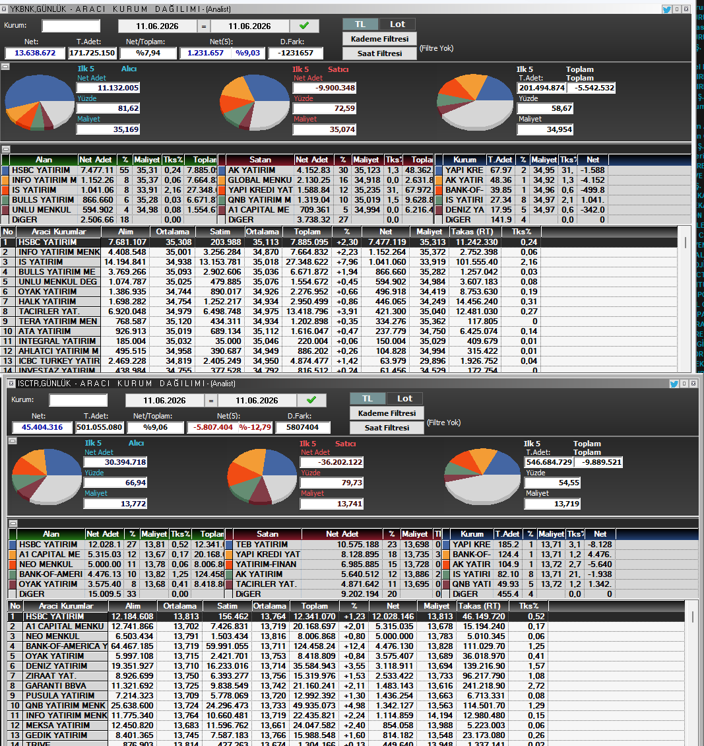704x746 pixels.
Task: Select ZIRAAT YAT. row in ISCTR broker list
Action: pyautogui.click(x=346, y=676)
